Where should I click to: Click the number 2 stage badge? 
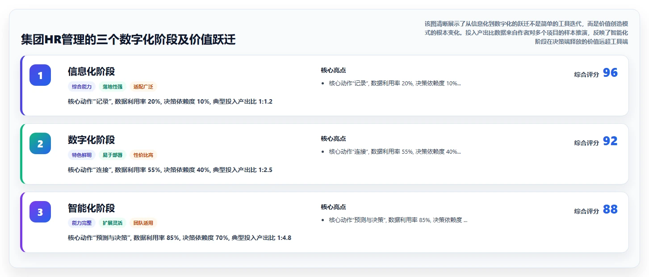(40, 143)
